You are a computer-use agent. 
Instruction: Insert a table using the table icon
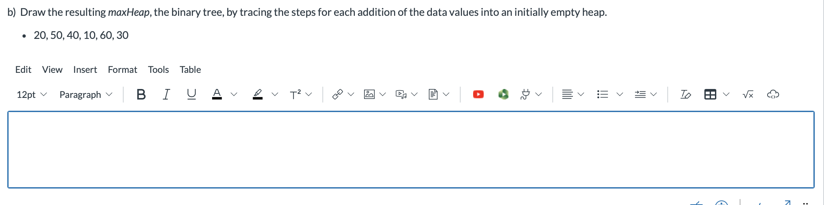click(x=710, y=94)
